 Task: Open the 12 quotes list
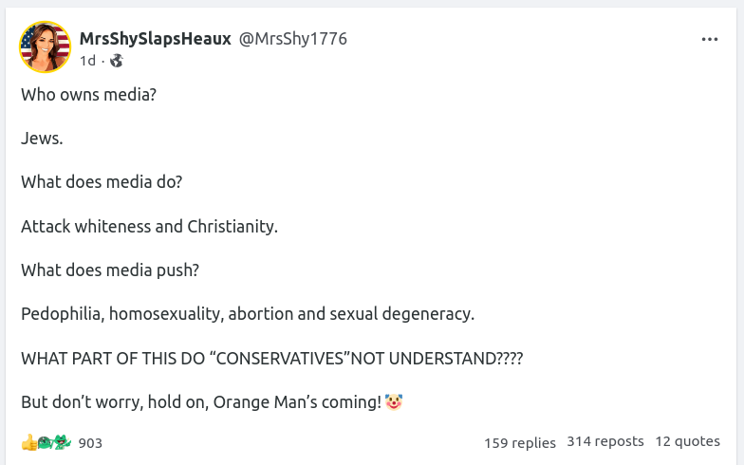[687, 441]
